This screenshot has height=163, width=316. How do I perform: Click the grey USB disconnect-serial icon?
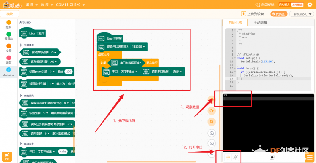(236, 157)
